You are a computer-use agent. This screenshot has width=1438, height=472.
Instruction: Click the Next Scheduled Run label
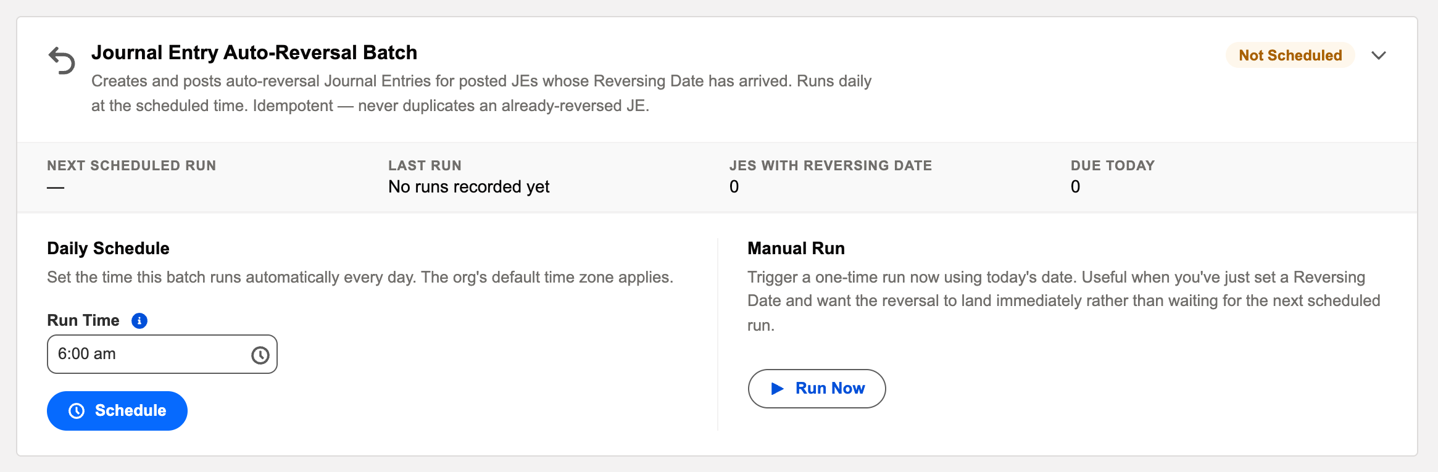click(131, 165)
